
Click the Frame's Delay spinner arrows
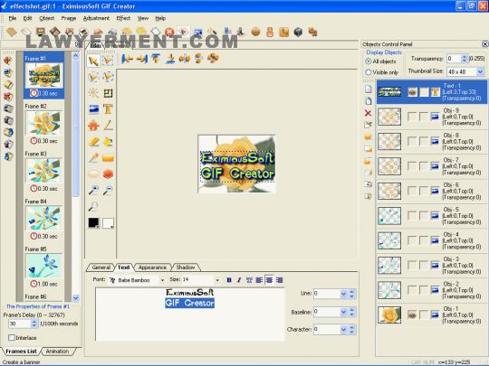(x=34, y=324)
